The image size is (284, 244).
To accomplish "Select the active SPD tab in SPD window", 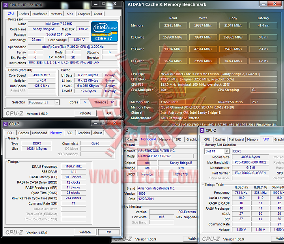I will pos(266,139).
